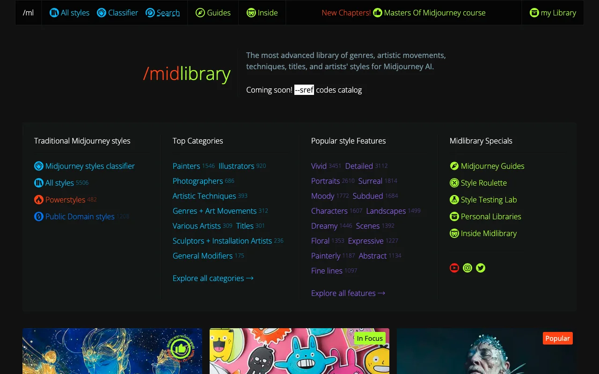Open the Classifier navigation menu item
The width and height of the screenshot is (599, 374).
pyautogui.click(x=117, y=13)
